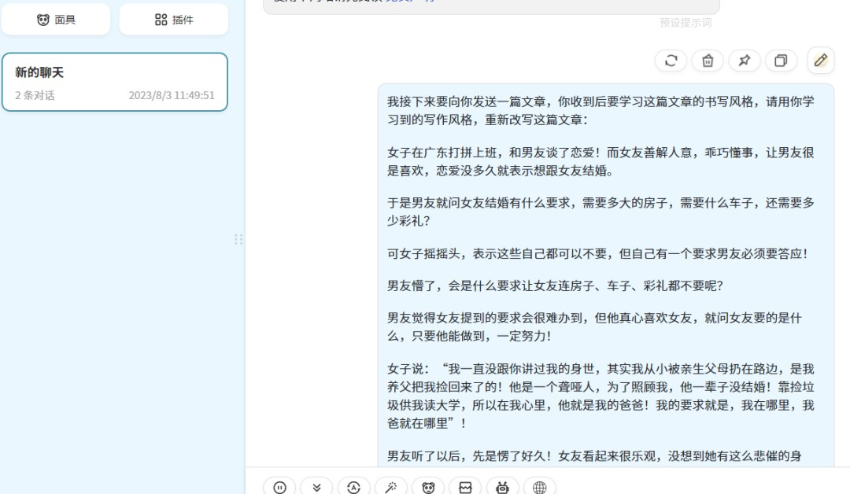
Task: Pin the message with pin icon
Action: coord(744,61)
